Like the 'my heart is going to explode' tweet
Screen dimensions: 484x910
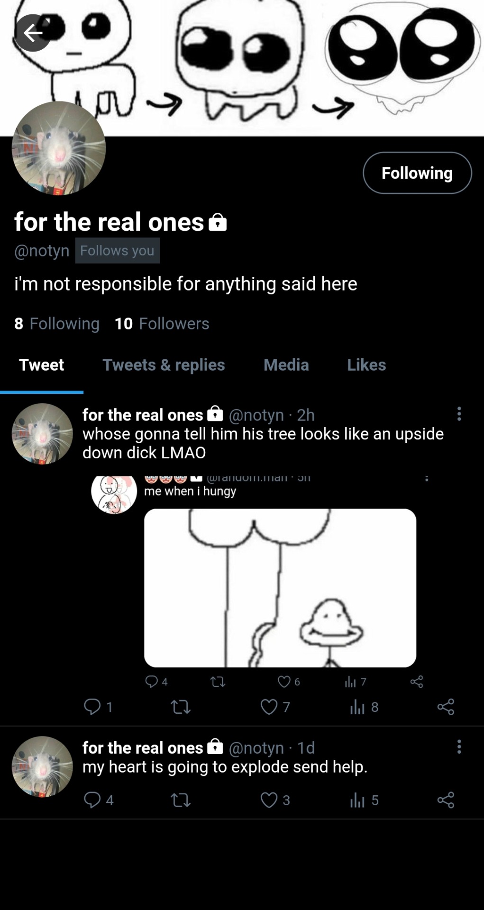pyautogui.click(x=269, y=800)
